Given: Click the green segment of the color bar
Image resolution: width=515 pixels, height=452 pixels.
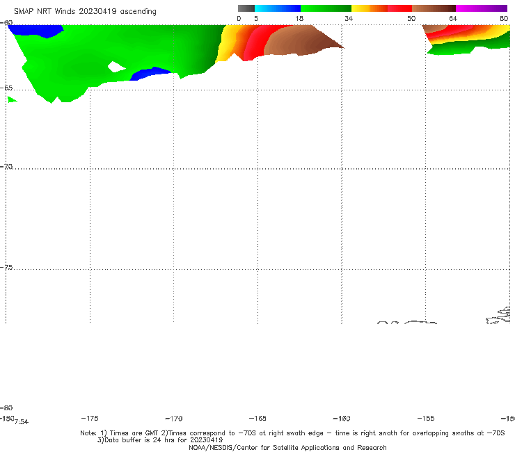Looking at the screenshot, I should click(326, 8).
